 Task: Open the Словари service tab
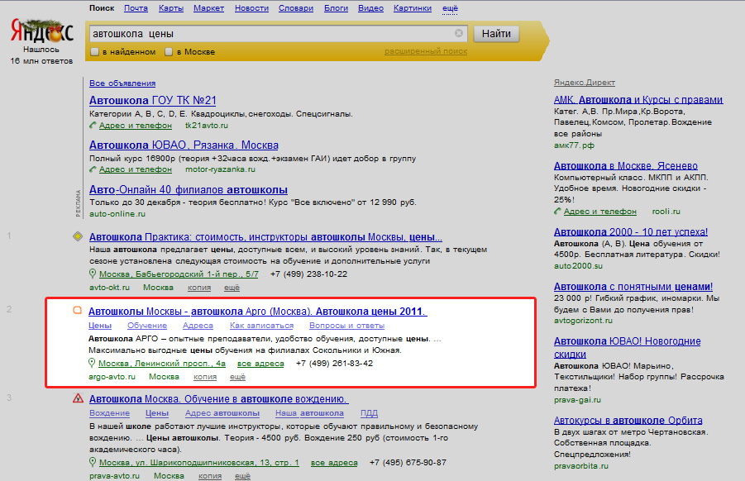(x=296, y=8)
